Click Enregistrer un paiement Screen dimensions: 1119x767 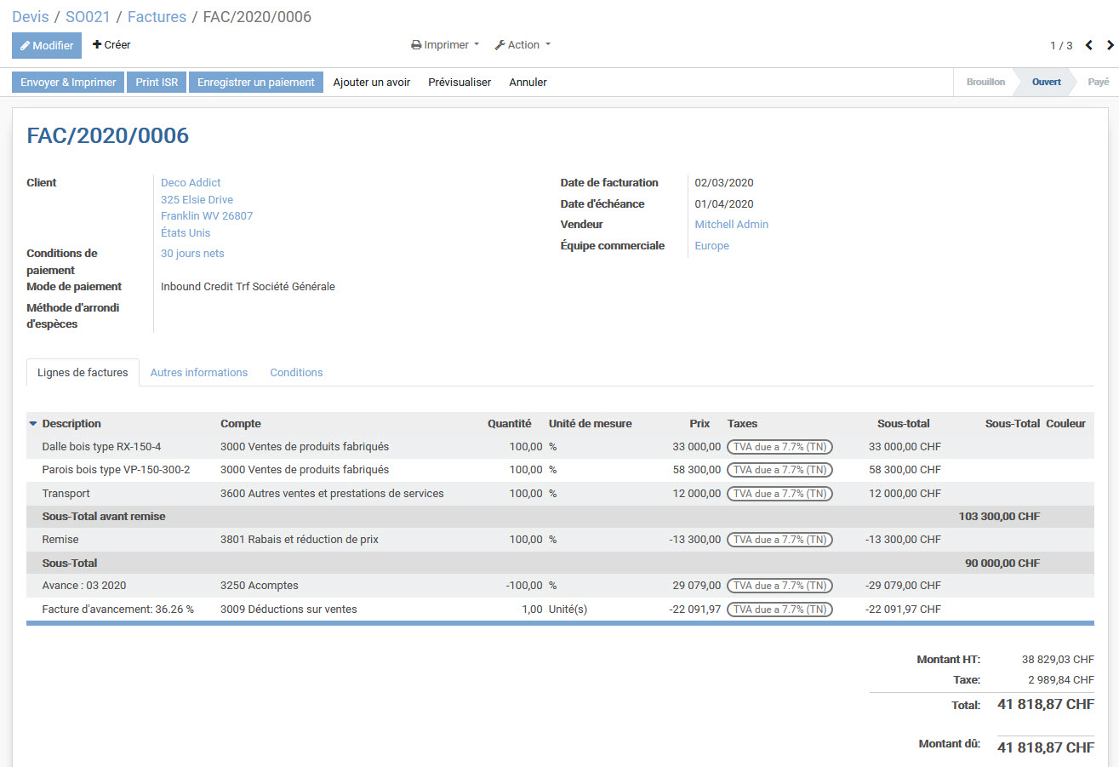coord(255,83)
